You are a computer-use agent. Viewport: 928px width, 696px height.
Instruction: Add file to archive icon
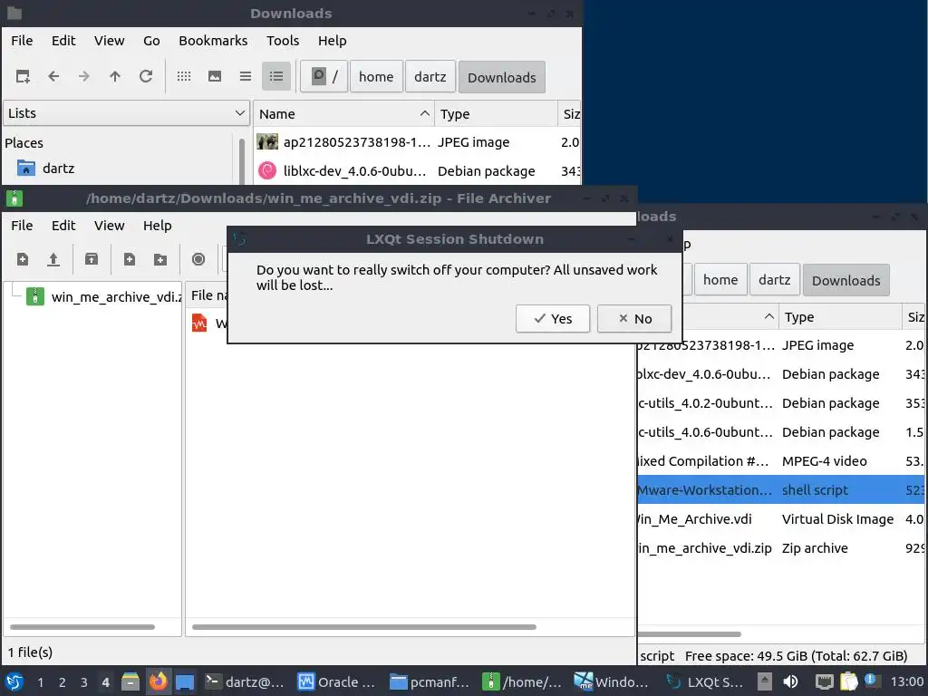[130, 259]
